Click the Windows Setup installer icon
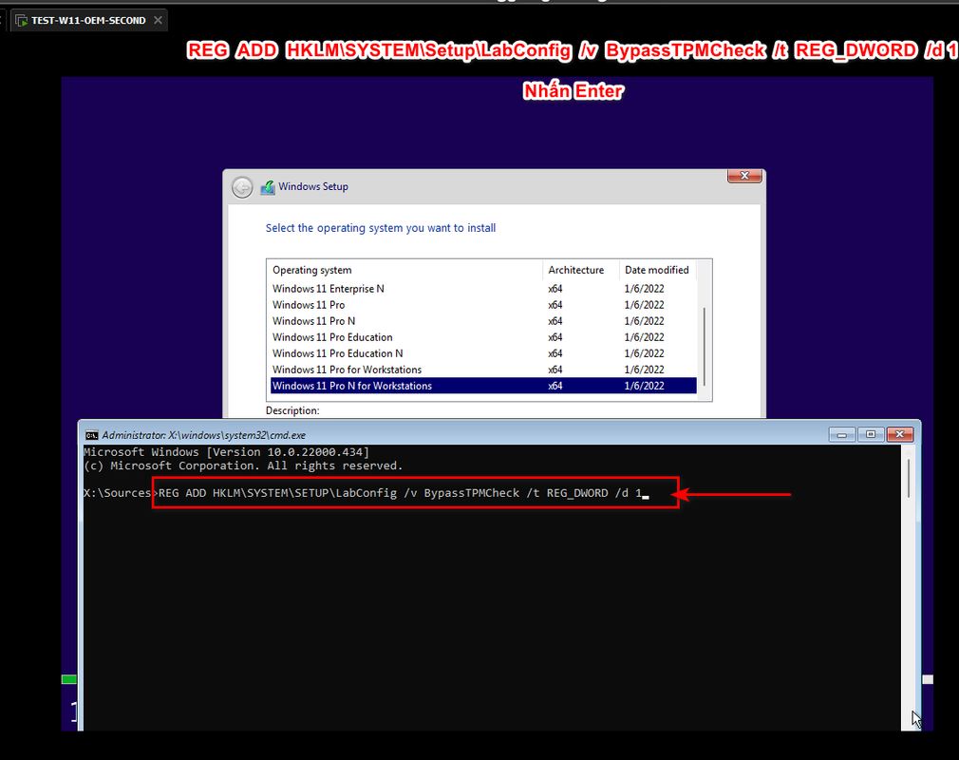 268,187
